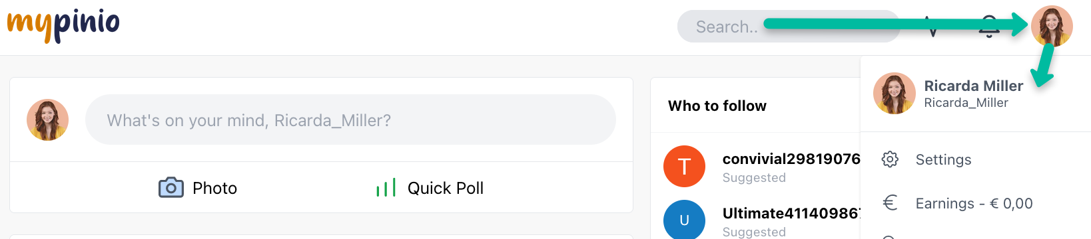
Task: Toggle the profile menu via top-right avatar
Action: click(x=1052, y=27)
